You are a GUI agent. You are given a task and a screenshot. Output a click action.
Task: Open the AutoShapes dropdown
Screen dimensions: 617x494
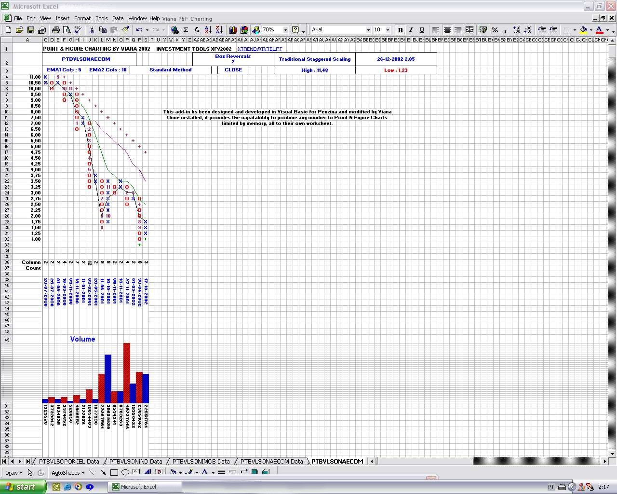click(67, 473)
